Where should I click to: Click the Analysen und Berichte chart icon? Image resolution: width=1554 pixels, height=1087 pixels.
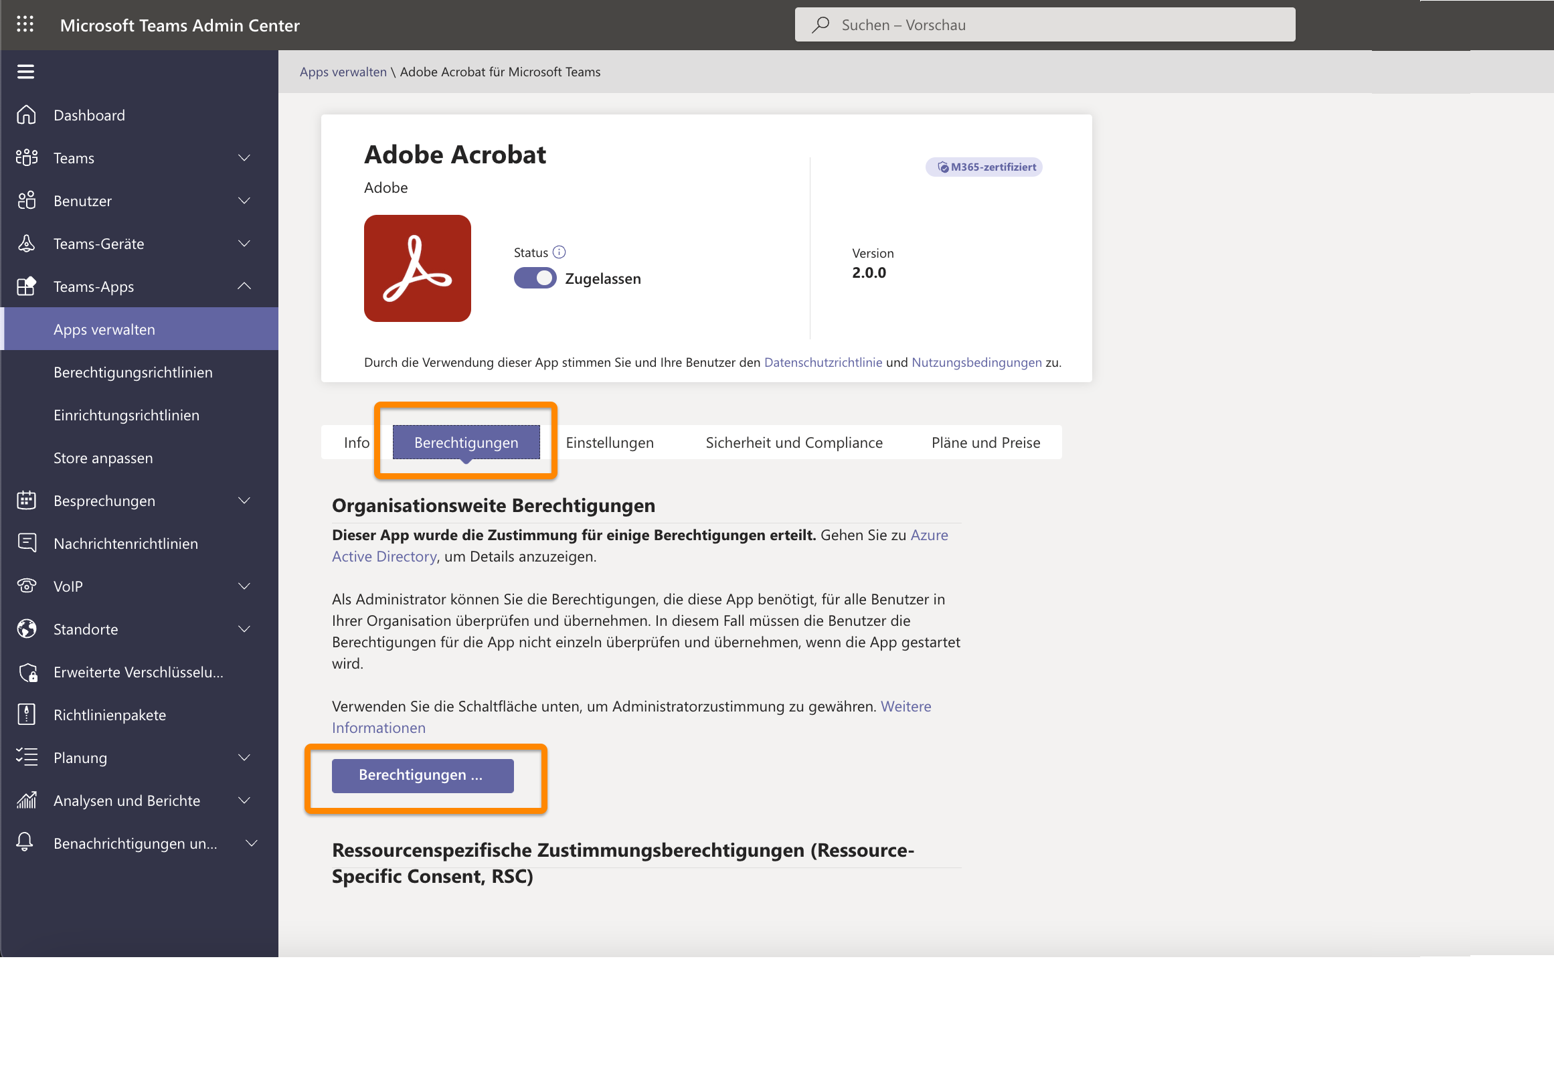click(x=26, y=800)
